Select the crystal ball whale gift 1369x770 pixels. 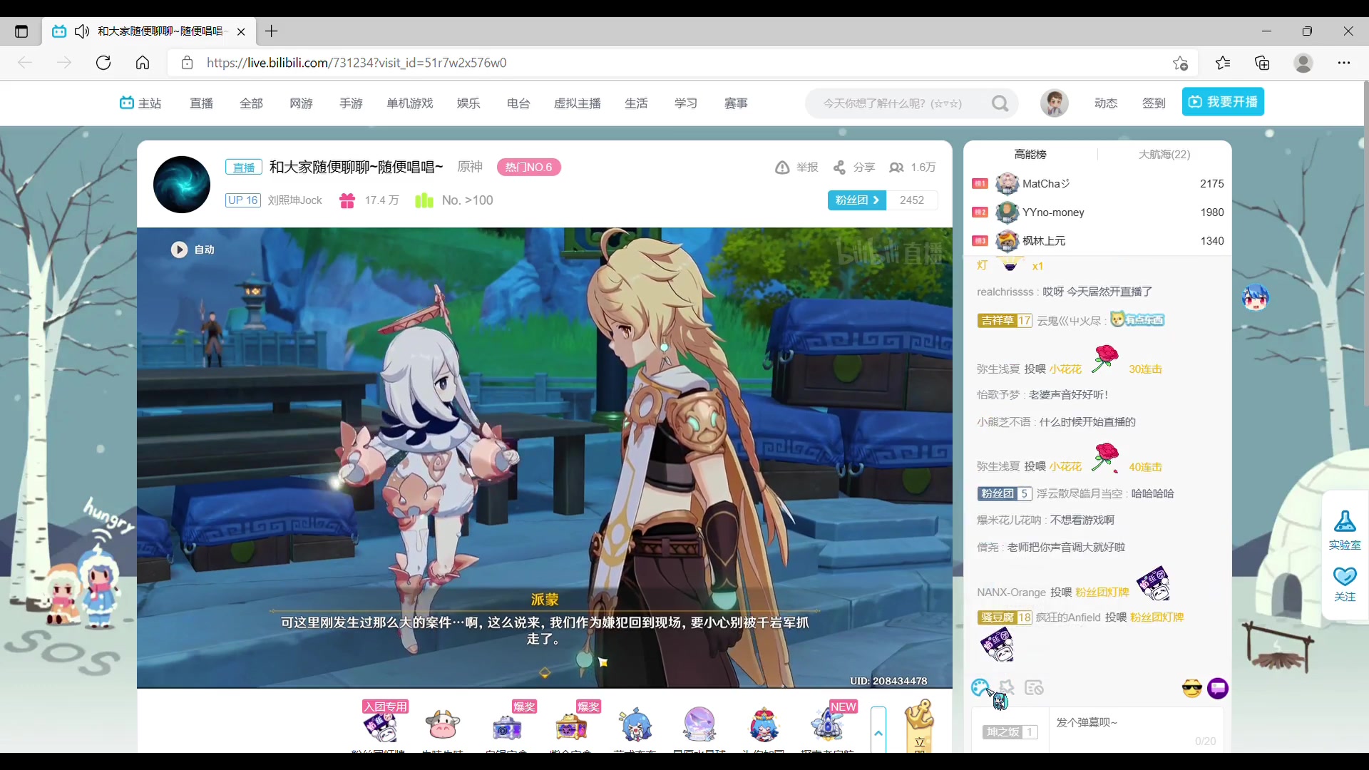tap(699, 726)
